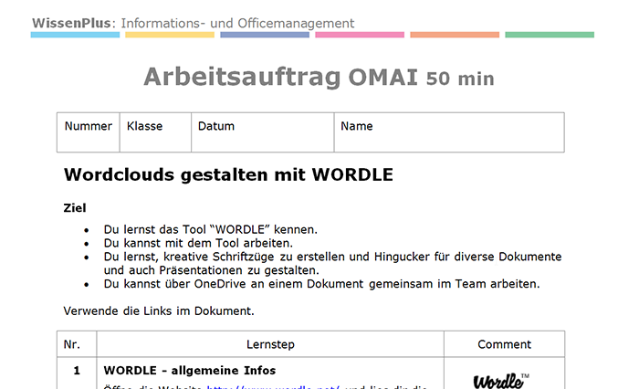
Task: Click the WissenPlus header text
Action: click(193, 23)
